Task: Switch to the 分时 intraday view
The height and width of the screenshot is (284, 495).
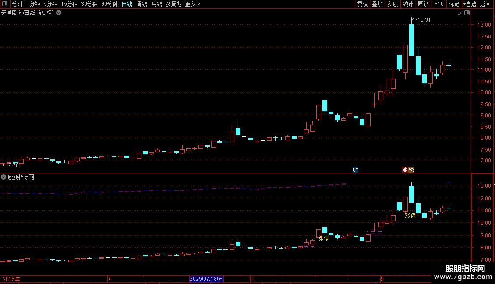Action: 18,4
